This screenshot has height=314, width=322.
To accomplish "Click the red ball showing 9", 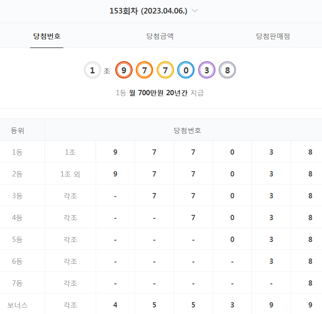I will click(x=123, y=70).
